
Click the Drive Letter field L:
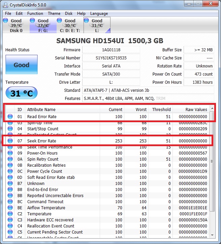[111, 82]
